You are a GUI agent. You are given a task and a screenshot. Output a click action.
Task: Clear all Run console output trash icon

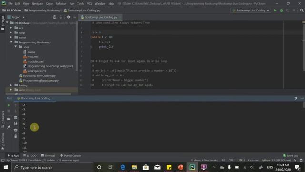pyautogui.click(x=16, y=136)
